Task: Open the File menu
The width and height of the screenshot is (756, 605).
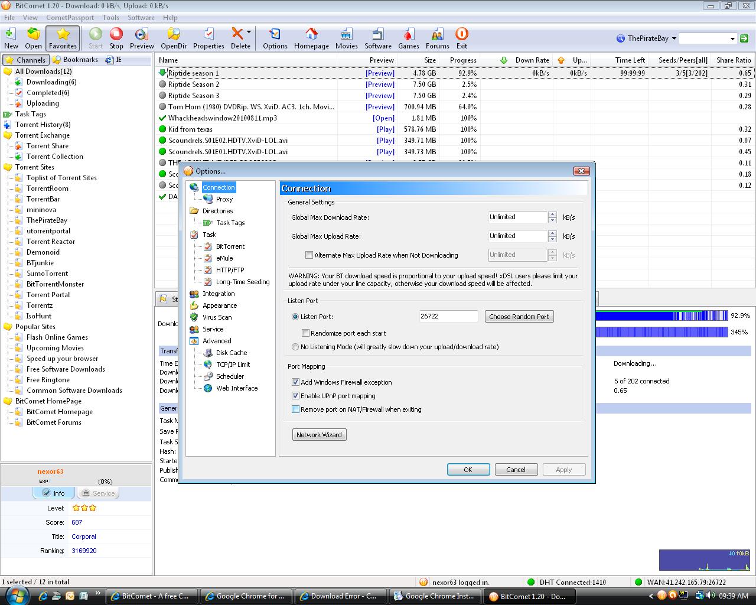Action: click(x=9, y=18)
